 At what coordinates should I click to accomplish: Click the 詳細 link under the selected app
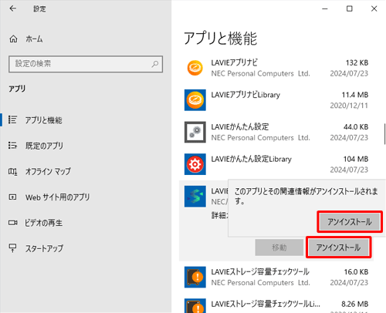click(x=219, y=215)
